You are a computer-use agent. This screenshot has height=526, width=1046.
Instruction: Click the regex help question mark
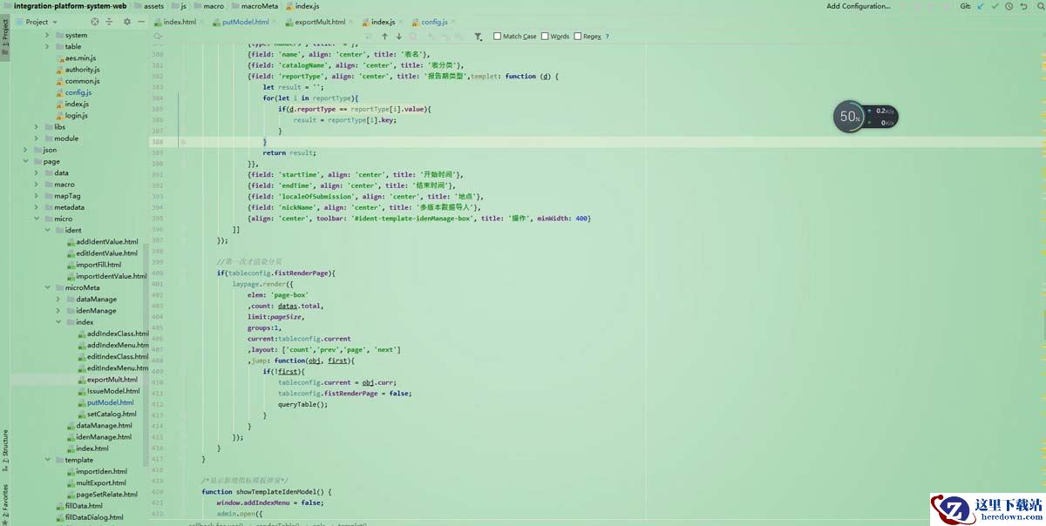click(608, 37)
